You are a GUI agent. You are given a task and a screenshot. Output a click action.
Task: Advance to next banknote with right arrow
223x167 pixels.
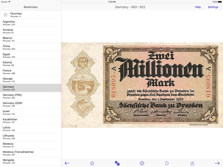click(217, 163)
